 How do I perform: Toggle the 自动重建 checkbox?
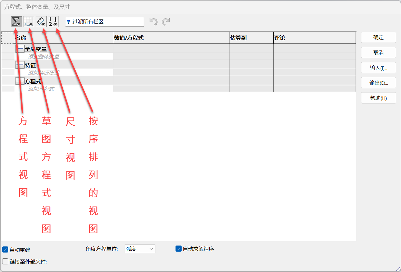[x=5, y=250]
